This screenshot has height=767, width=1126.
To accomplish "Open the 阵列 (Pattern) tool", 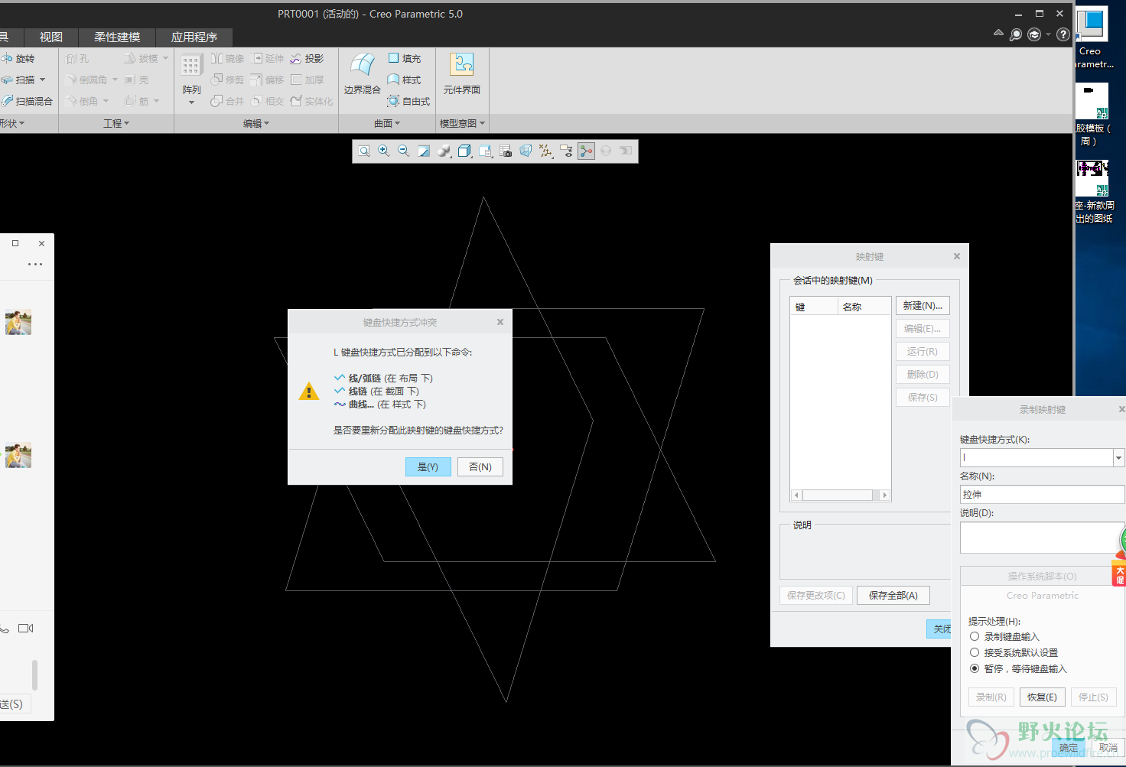I will coord(191,75).
